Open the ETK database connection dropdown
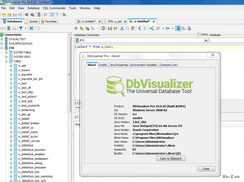Screen dimensions: 244x182 [x=206, y=40]
